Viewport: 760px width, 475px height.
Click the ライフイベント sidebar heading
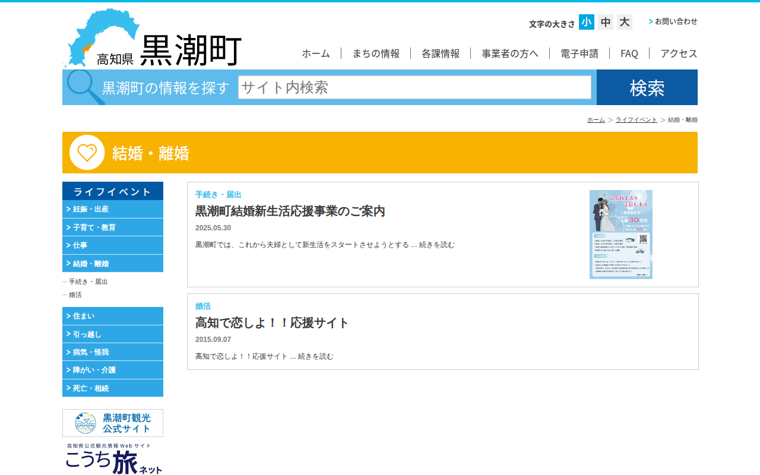point(113,191)
